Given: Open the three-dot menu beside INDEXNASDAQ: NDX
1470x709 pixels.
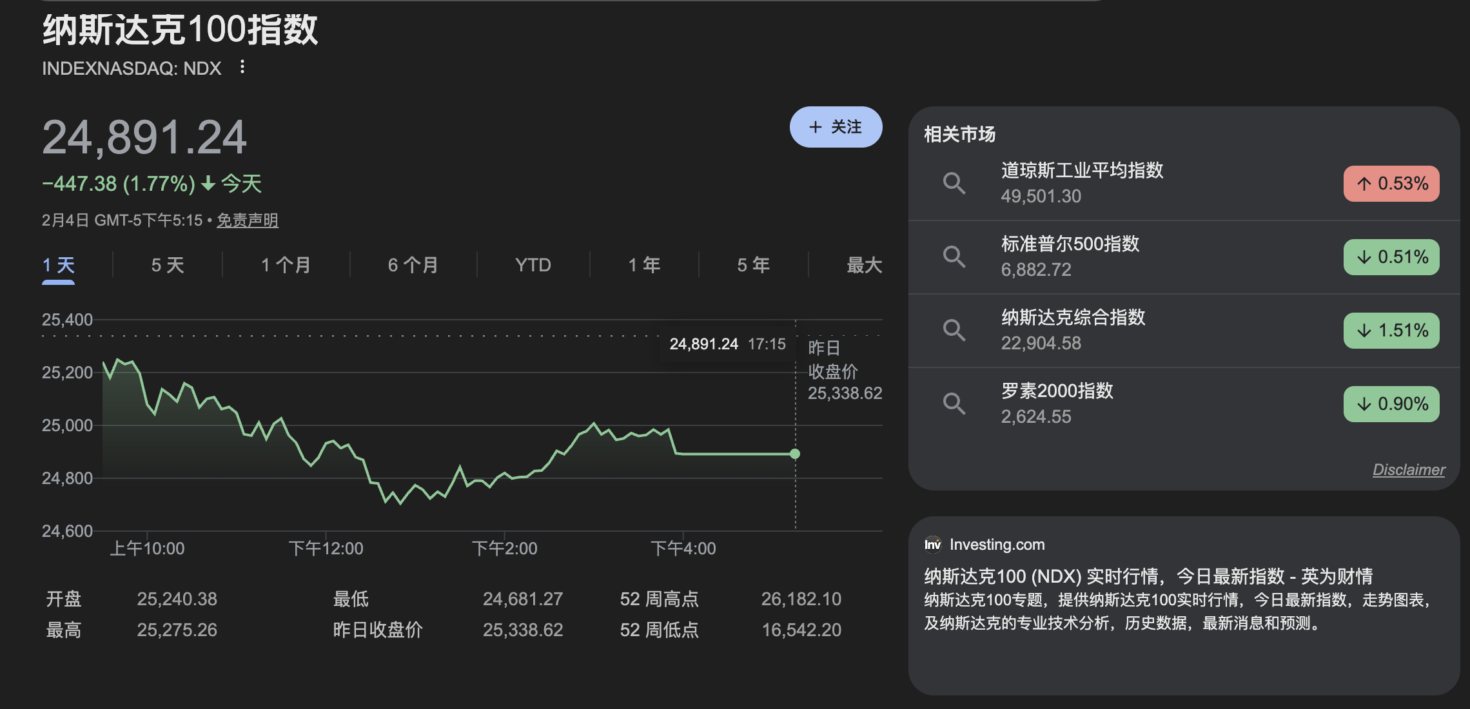Looking at the screenshot, I should point(242,68).
